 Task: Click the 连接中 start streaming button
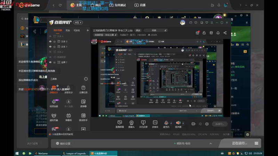(220, 124)
